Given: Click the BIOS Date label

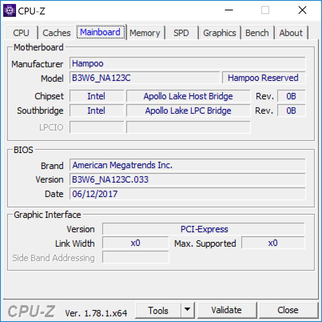Looking at the screenshot, I should tap(54, 194).
